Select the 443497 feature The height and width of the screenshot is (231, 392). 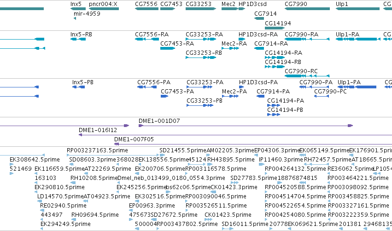[42, 220]
